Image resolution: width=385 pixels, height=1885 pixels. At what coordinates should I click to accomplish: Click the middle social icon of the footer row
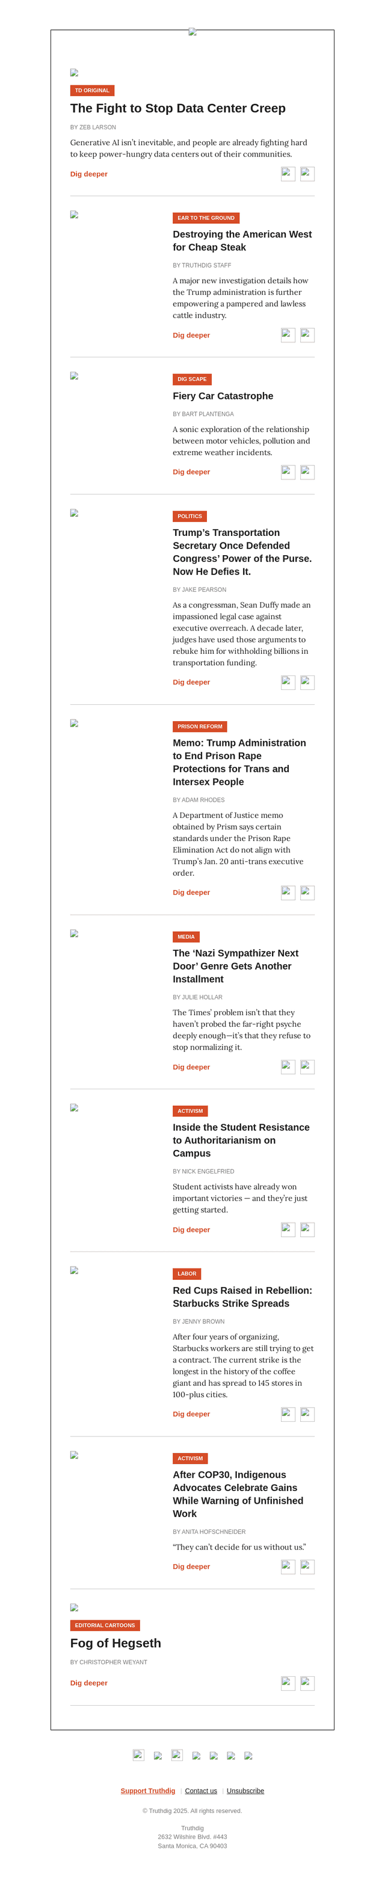coord(196,1756)
